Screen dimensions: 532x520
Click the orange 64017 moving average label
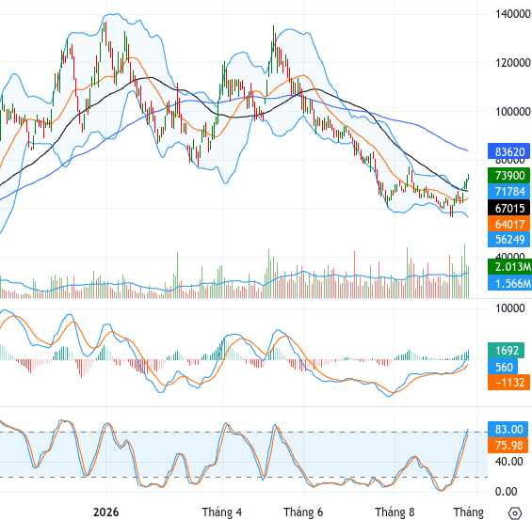click(x=508, y=224)
